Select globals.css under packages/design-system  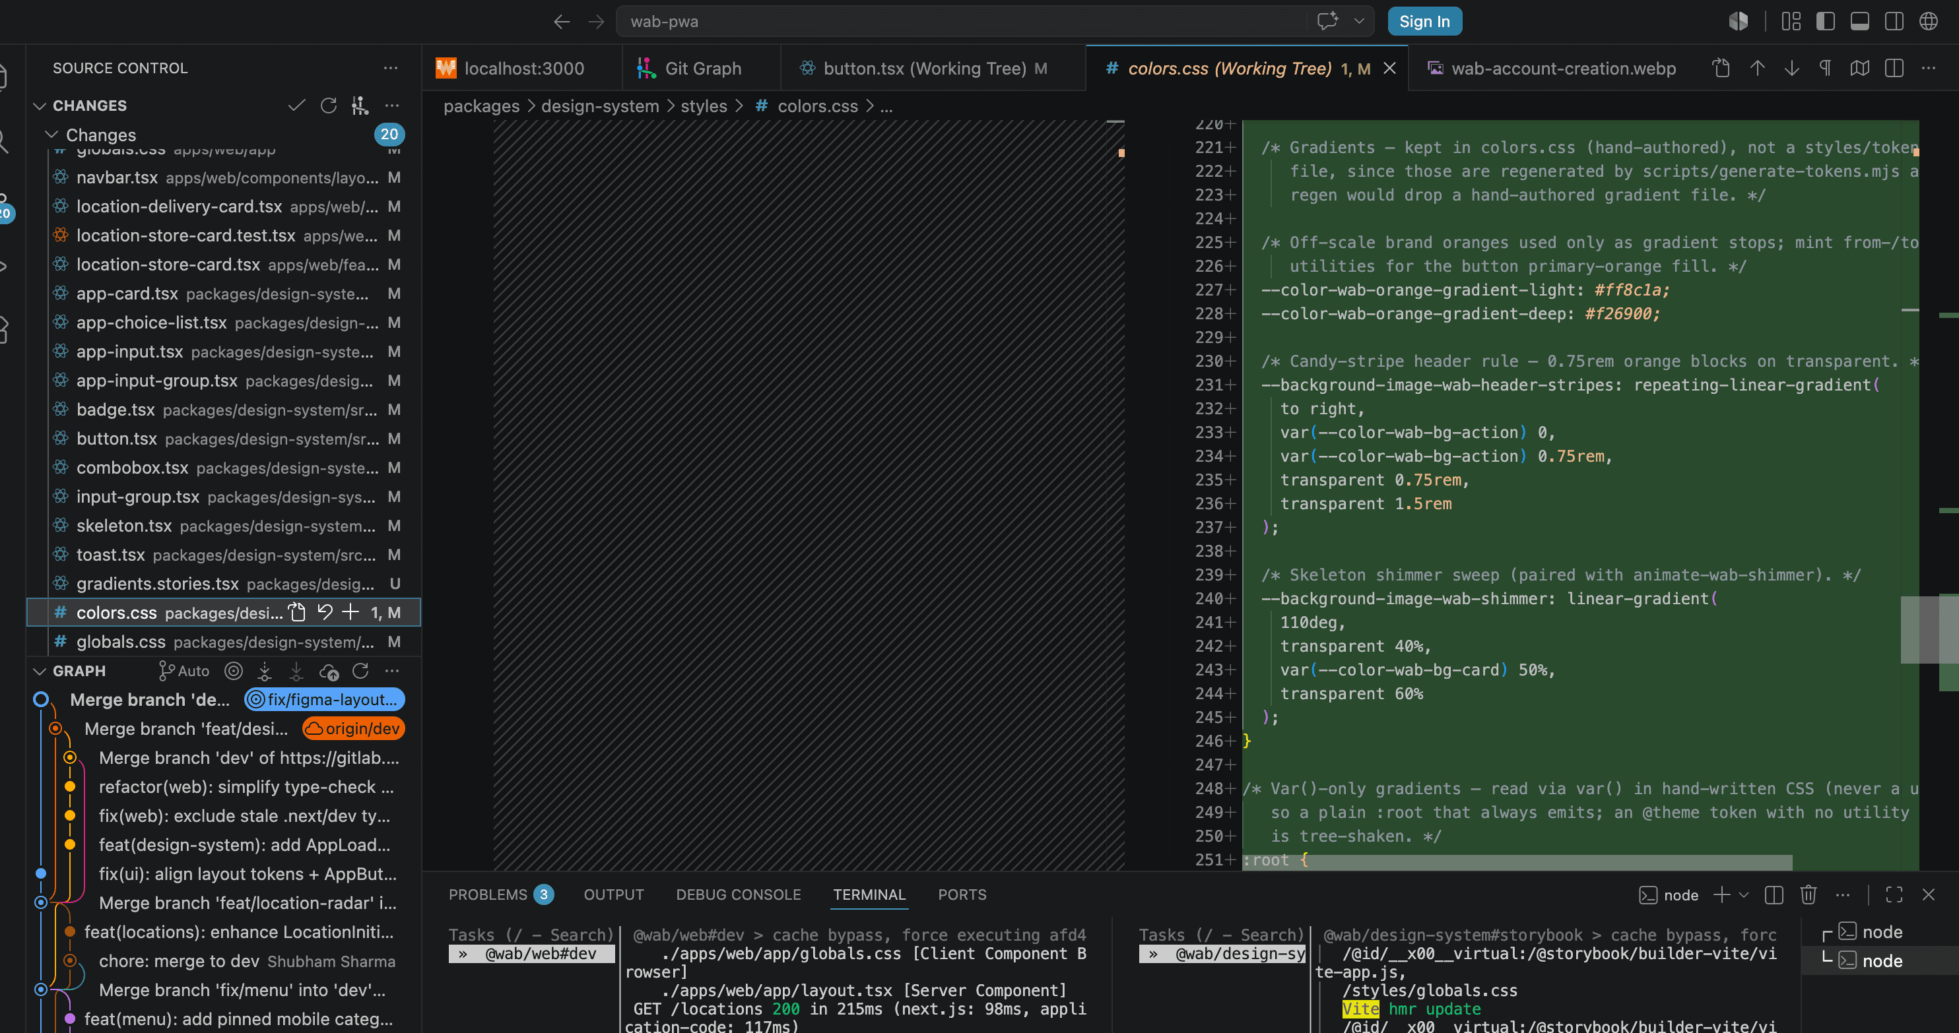coord(224,642)
